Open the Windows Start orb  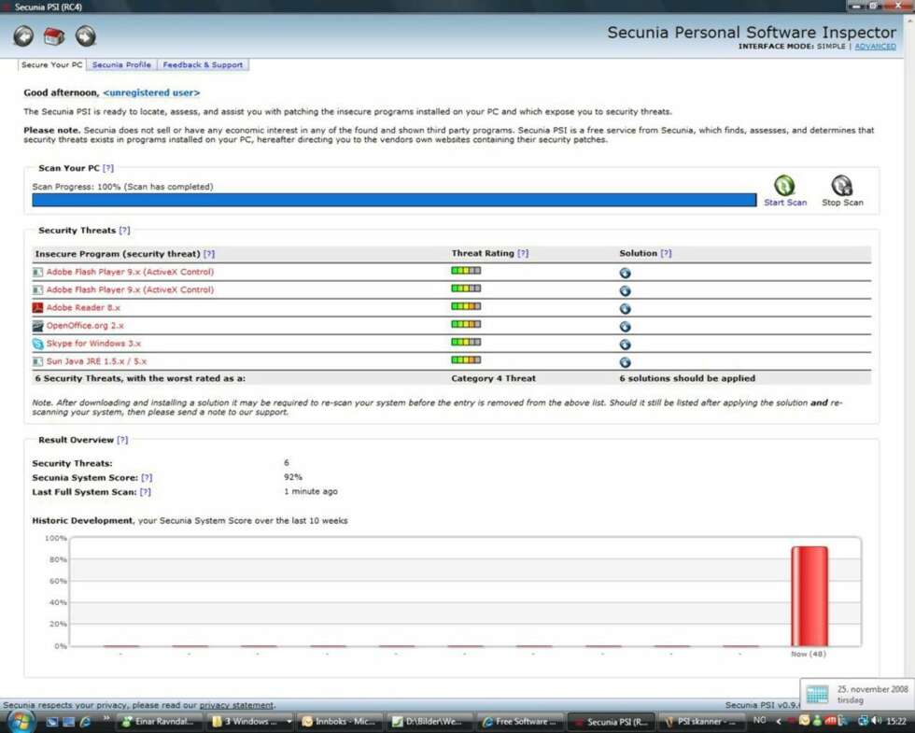(x=21, y=721)
